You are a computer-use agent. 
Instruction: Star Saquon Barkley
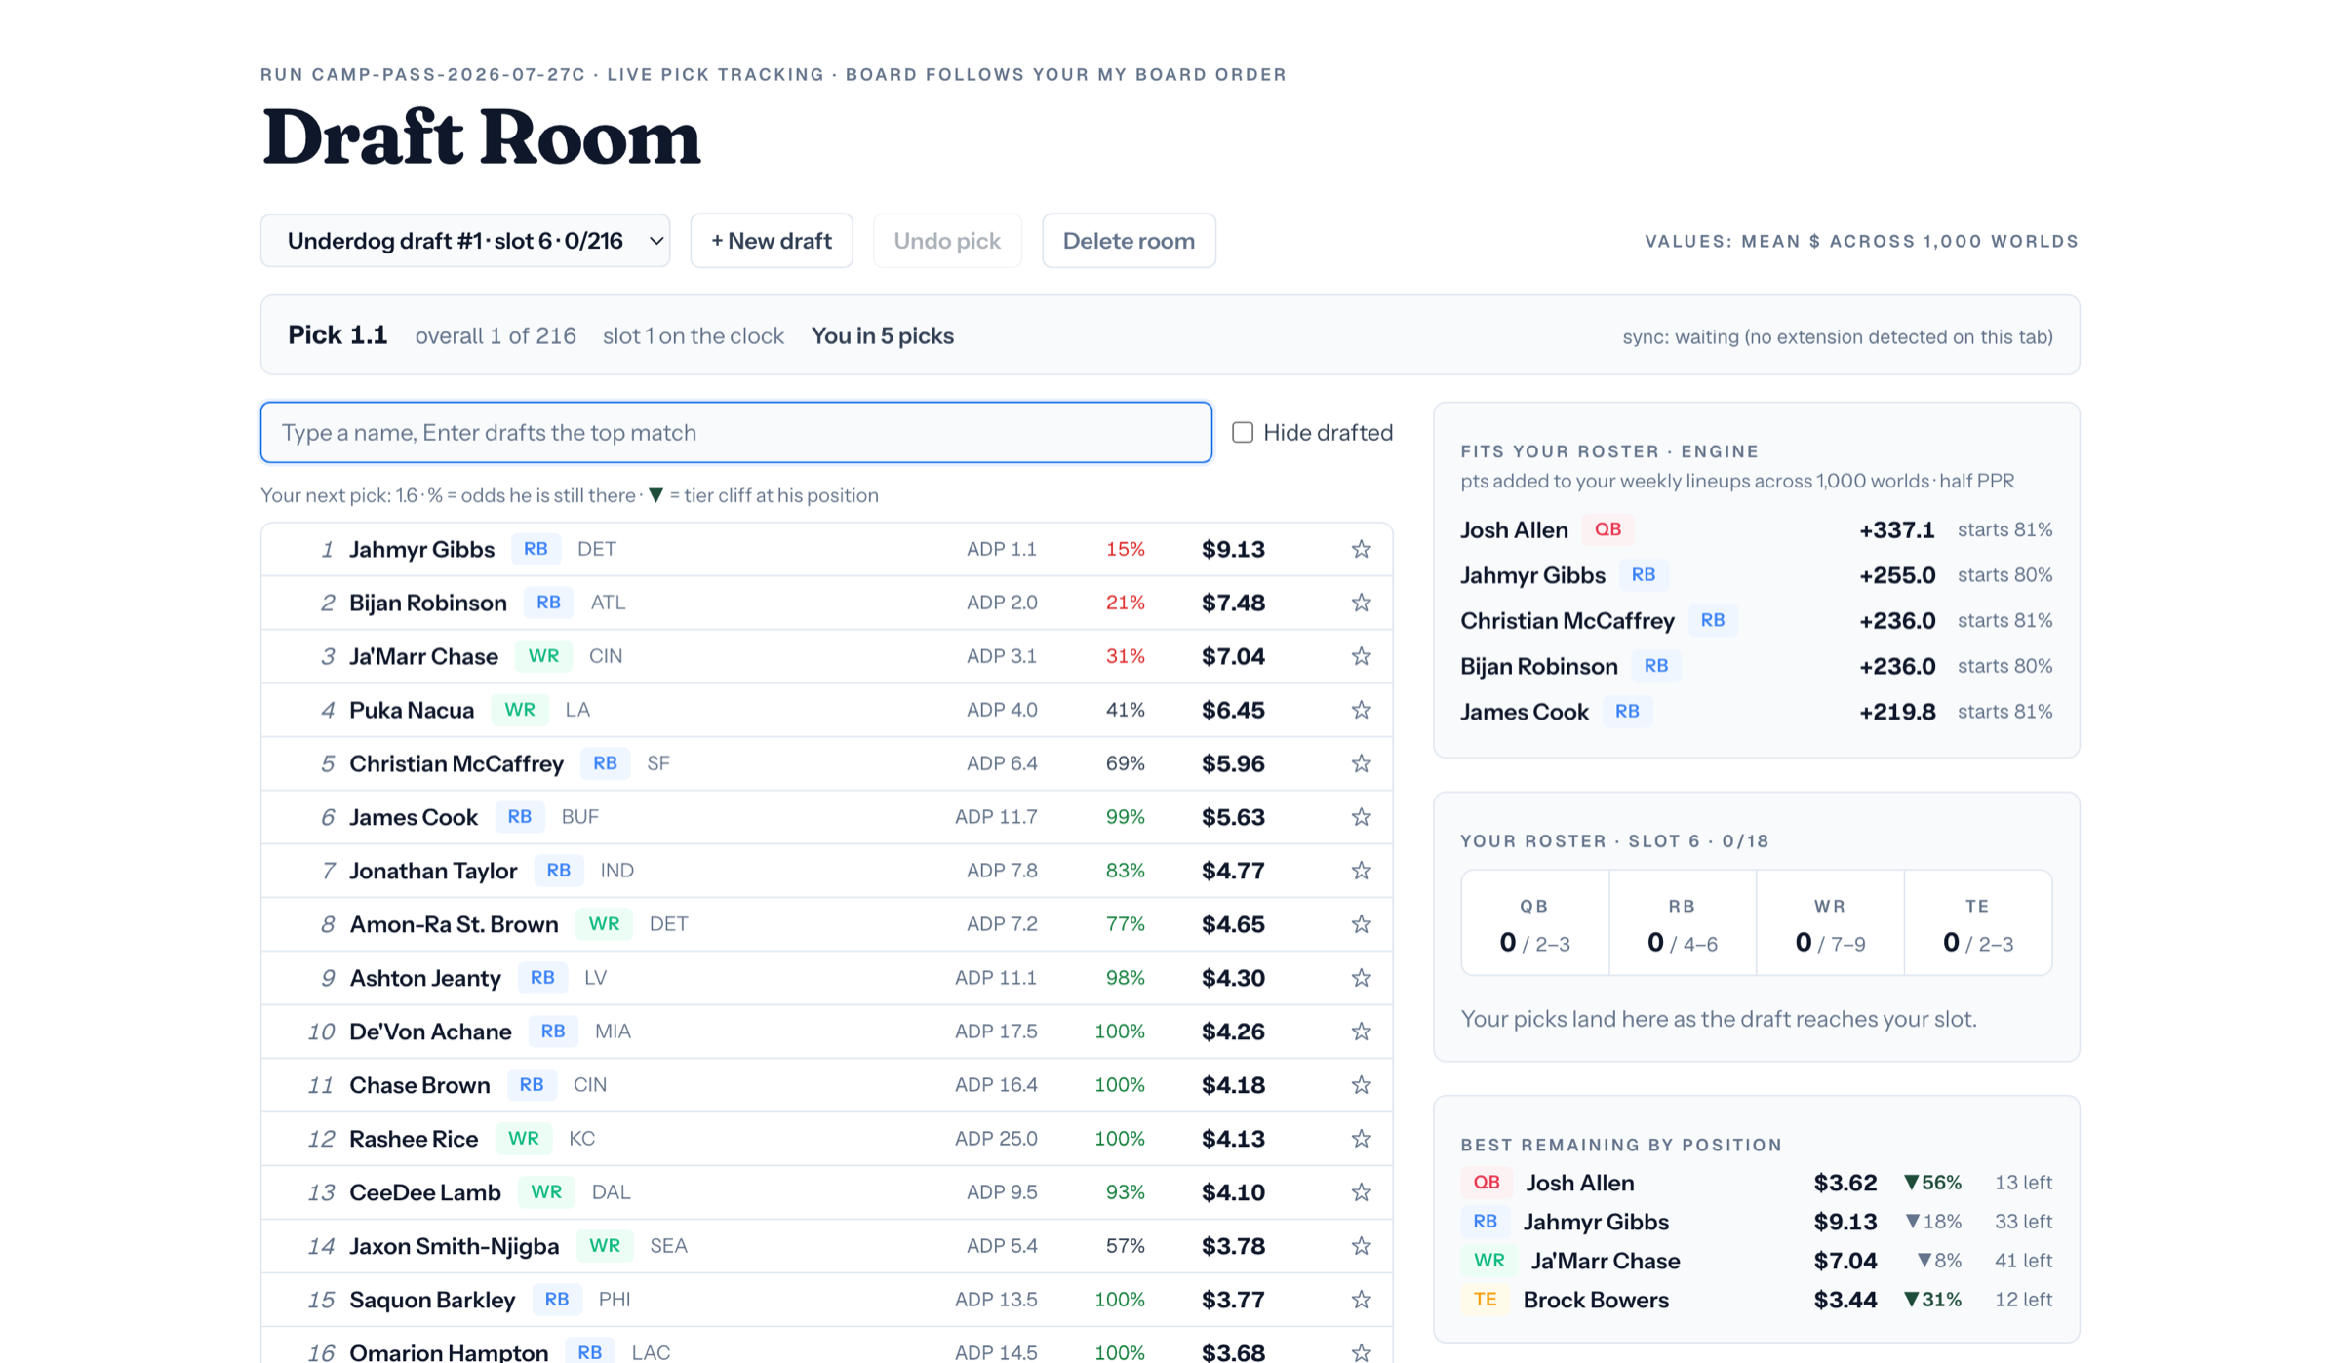click(x=1361, y=1300)
